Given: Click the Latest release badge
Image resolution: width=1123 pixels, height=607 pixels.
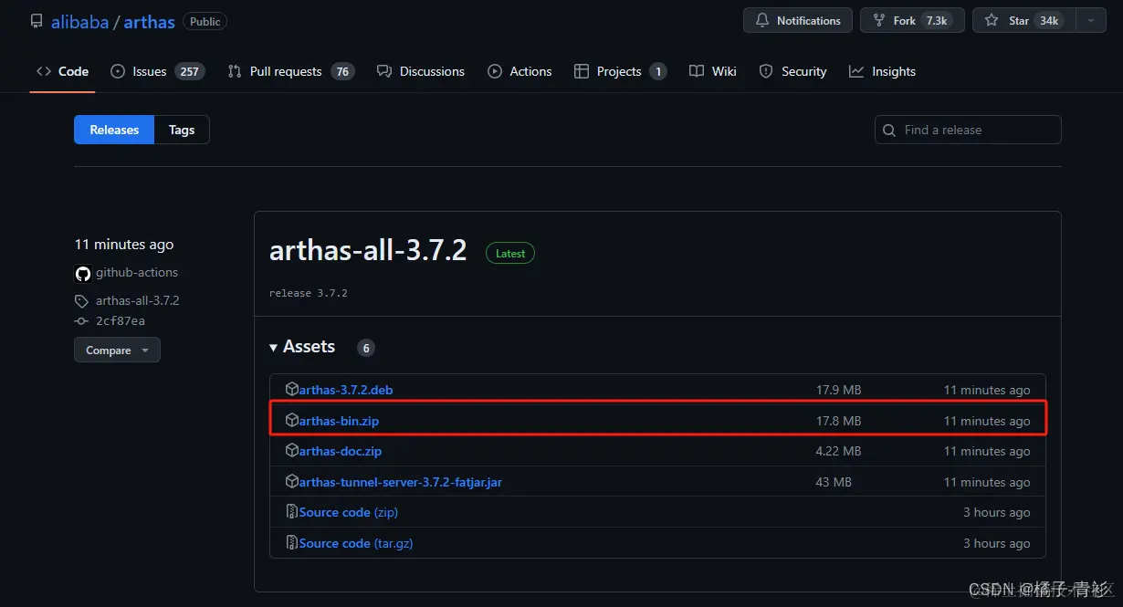Looking at the screenshot, I should point(510,254).
